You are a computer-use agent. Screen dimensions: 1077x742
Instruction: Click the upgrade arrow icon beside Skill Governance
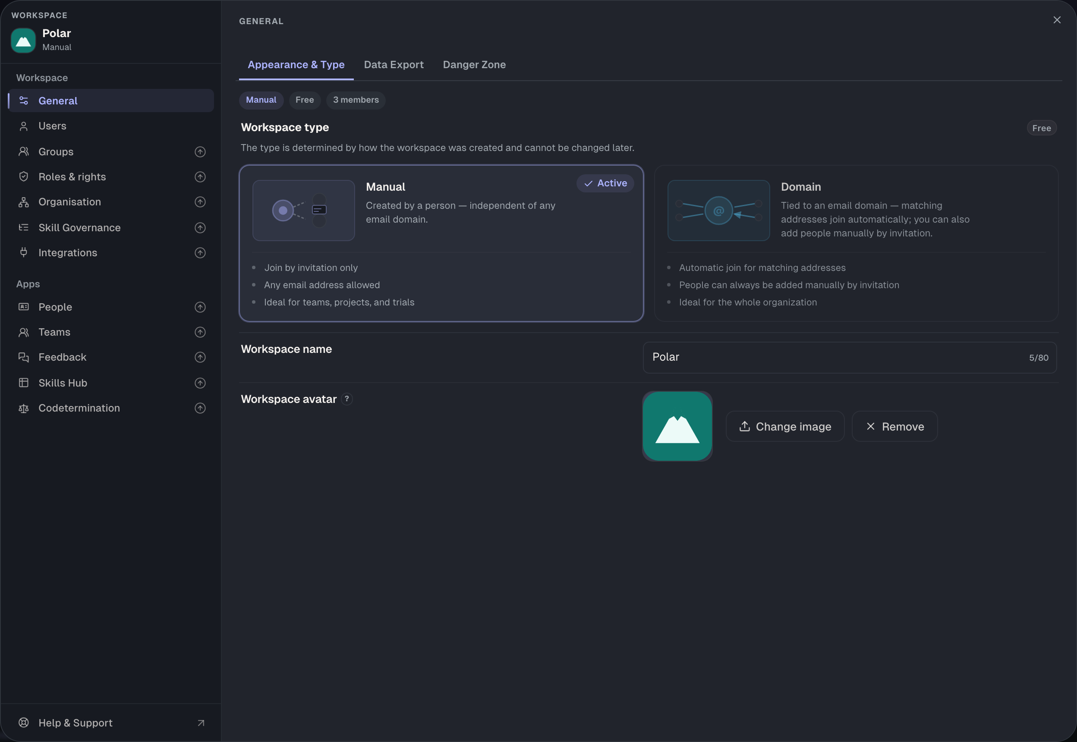(200, 227)
